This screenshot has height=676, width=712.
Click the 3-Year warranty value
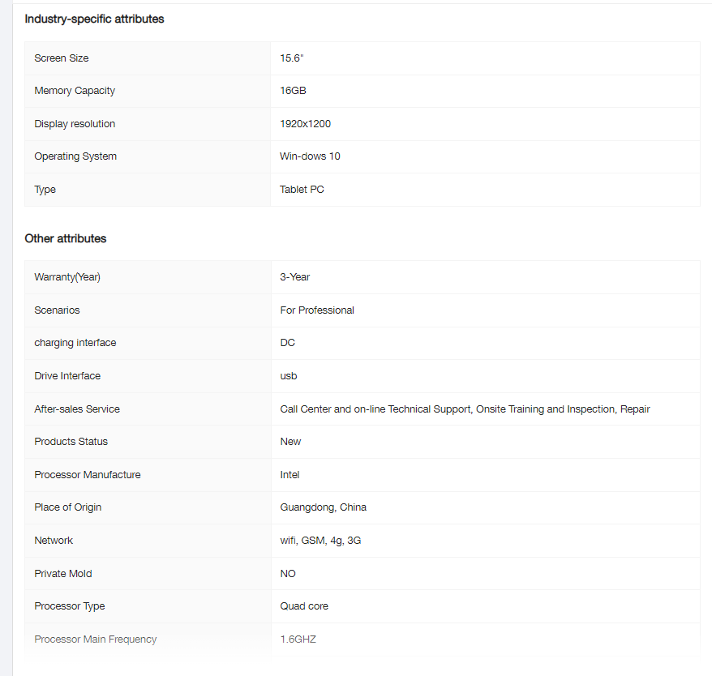tap(295, 277)
